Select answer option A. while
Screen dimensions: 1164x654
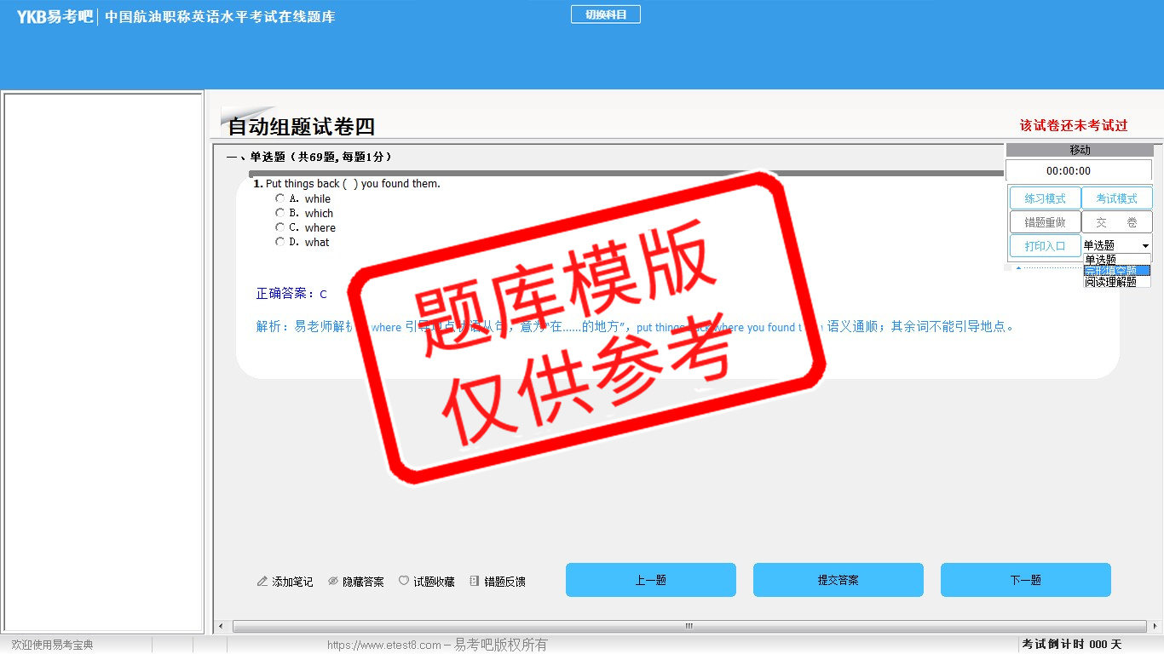coord(279,198)
